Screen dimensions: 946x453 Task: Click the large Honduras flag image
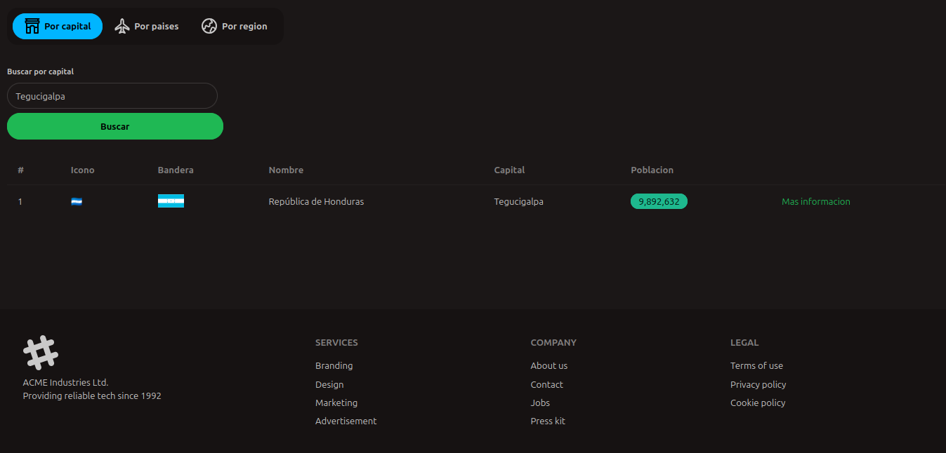click(171, 201)
